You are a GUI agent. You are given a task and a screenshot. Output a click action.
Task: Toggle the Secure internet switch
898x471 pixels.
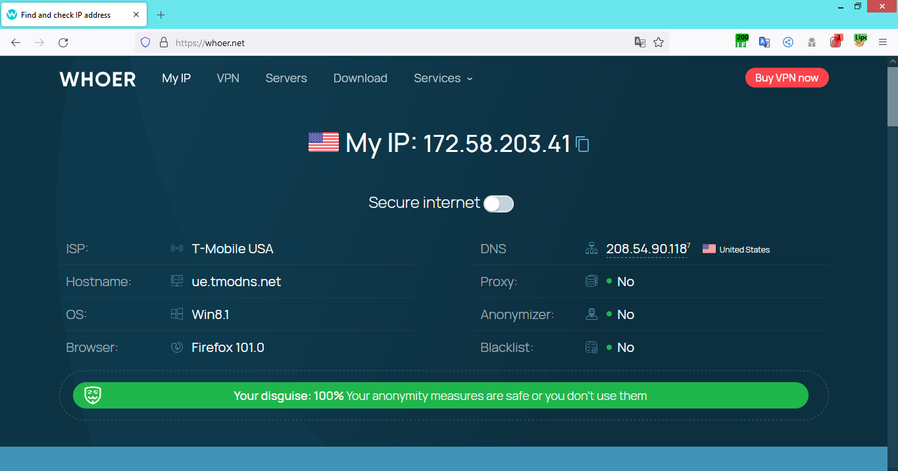point(498,204)
